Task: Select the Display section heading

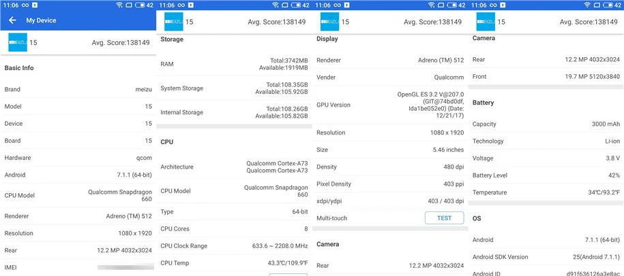Action: 327,39
